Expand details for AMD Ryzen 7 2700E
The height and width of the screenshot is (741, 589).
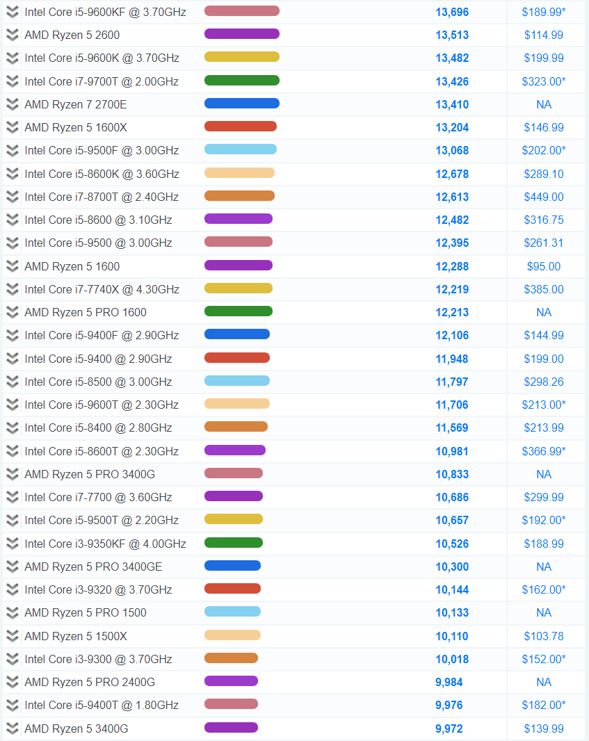[13, 104]
